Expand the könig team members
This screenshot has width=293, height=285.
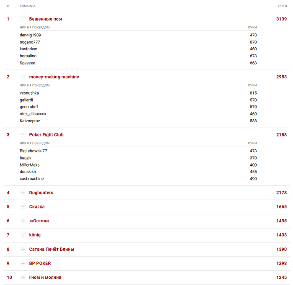point(23,235)
